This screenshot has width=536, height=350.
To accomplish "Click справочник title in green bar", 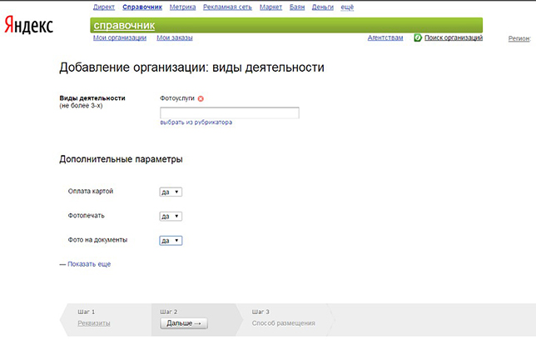I will (x=124, y=25).
